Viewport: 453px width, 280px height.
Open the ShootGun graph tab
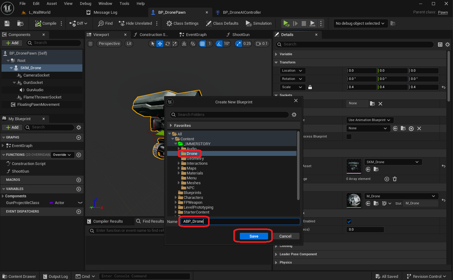point(241,35)
